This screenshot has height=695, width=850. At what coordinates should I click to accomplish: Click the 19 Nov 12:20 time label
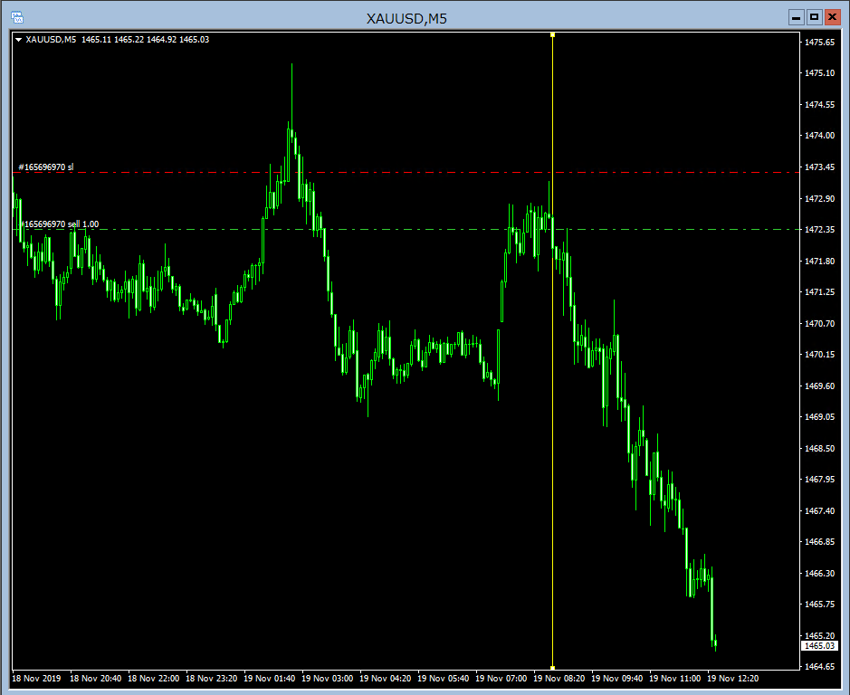(x=733, y=678)
